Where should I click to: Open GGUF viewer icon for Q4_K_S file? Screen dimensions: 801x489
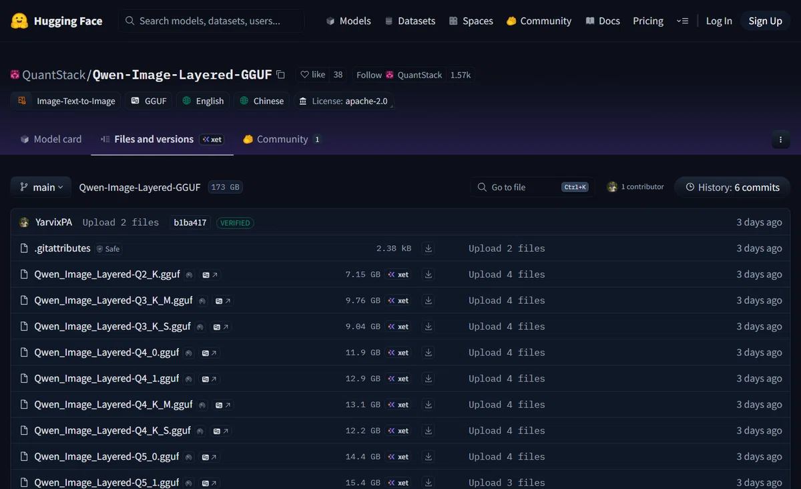[221, 431]
